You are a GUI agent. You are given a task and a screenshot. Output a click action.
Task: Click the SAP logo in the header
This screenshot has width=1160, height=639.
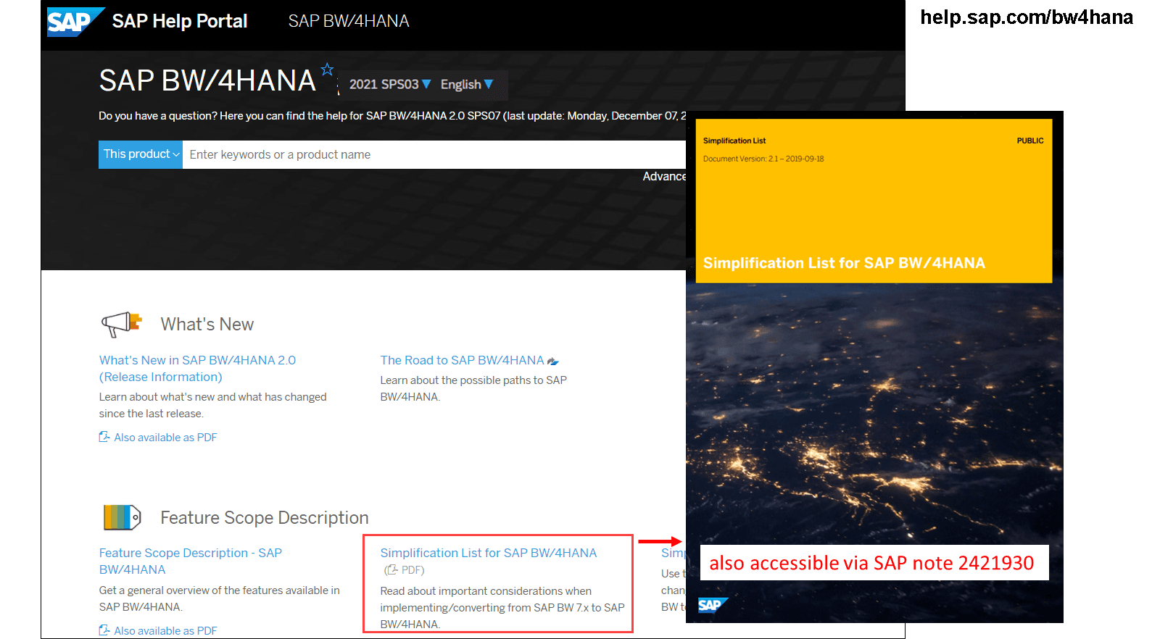75,21
